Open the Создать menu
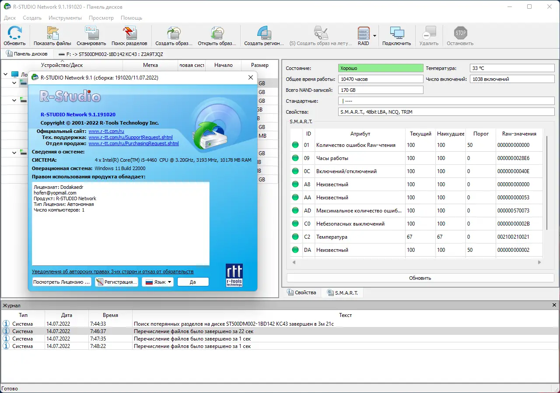Viewport: 560px width, 393px height. coord(32,18)
